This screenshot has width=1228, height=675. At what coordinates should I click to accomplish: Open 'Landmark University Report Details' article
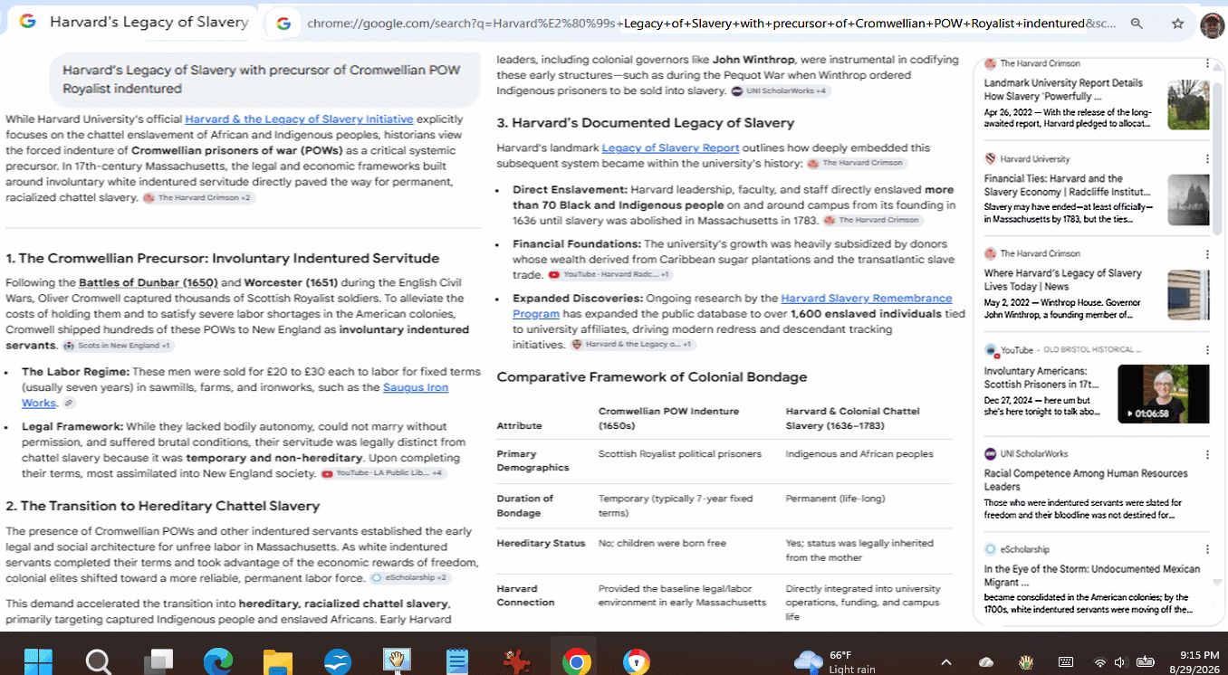[1063, 90]
